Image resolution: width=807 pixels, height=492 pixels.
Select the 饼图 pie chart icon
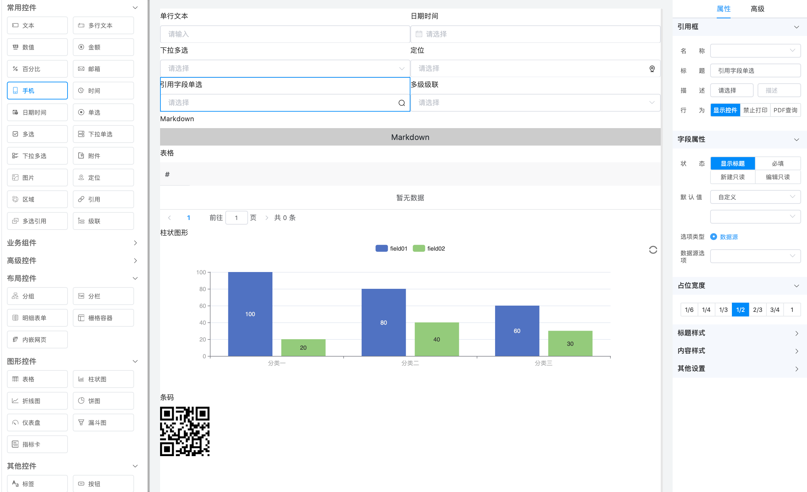[81, 401]
